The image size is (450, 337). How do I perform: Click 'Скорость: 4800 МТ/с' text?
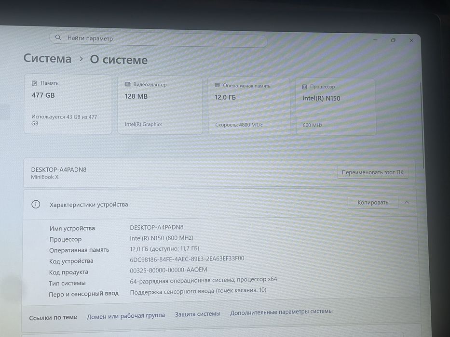tap(239, 125)
